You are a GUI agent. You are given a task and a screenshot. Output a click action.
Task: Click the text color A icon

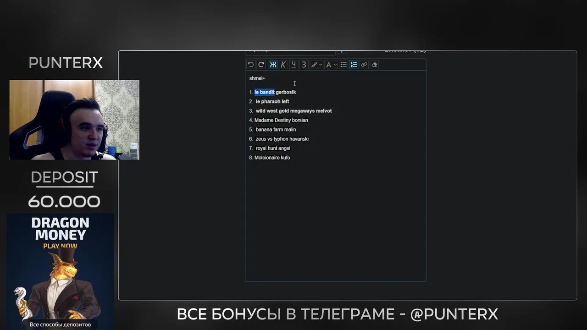328,65
